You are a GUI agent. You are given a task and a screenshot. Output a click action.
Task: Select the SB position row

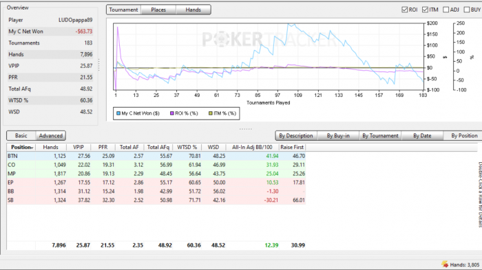pos(156,200)
